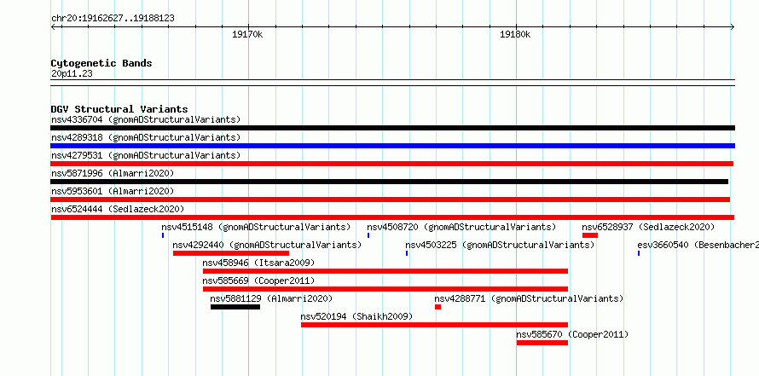Select the 20p11.23 band label
Screen dimensions: 759x376
tap(72, 74)
